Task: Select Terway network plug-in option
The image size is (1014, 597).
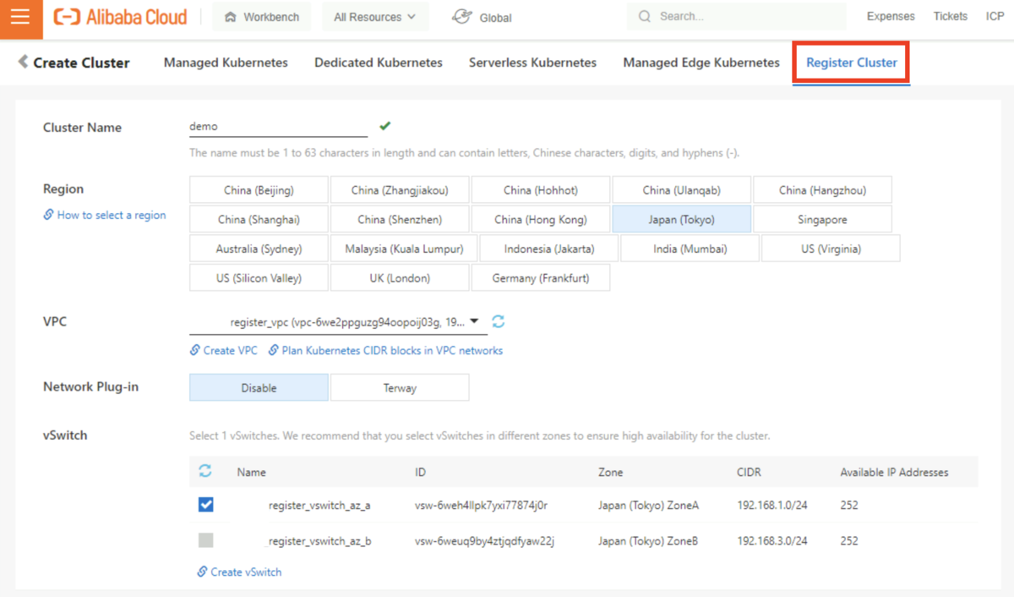Action: (400, 387)
